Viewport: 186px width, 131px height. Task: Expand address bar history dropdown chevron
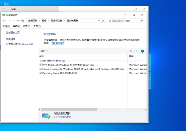click(x=99, y=21)
